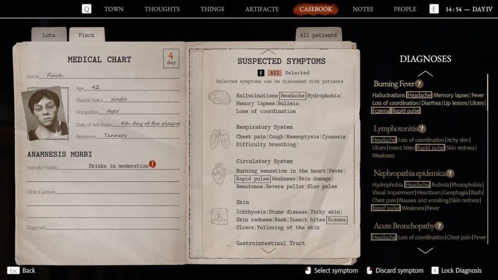Screen dimensions: 498x280
Task: Select the Hydrophobia symptom in suspected list
Action: coord(323,96)
